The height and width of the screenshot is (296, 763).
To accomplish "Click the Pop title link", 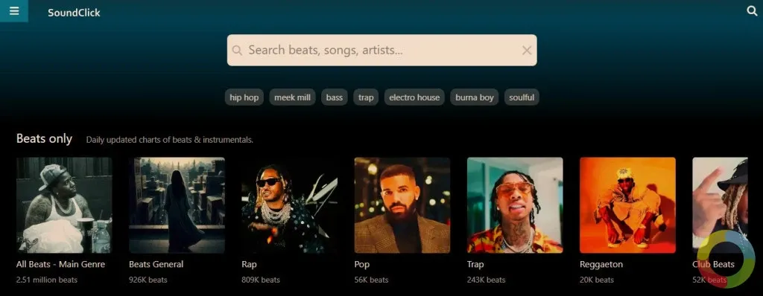I will (362, 265).
